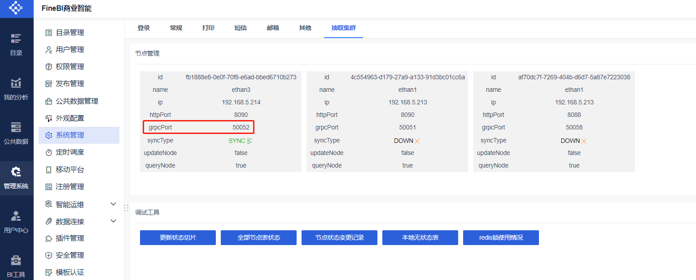Click the DOWN cross icon for node af70dc7f
The image size is (696, 280).
coord(584,141)
